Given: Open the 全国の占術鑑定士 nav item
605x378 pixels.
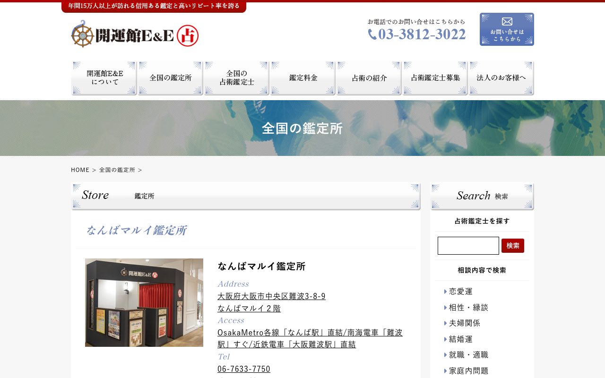Looking at the screenshot, I should pos(236,78).
